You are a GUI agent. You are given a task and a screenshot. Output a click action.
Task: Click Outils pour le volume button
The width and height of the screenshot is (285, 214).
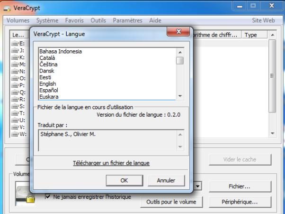click(x=171, y=202)
